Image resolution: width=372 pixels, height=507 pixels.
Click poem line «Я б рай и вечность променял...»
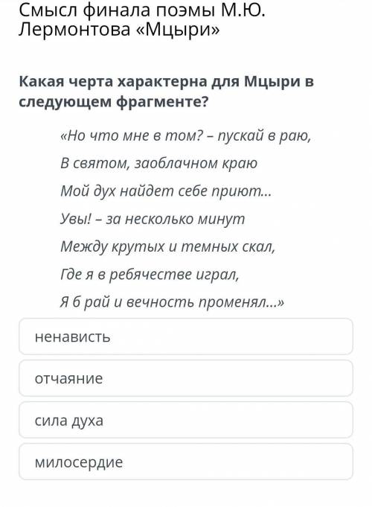click(x=172, y=302)
